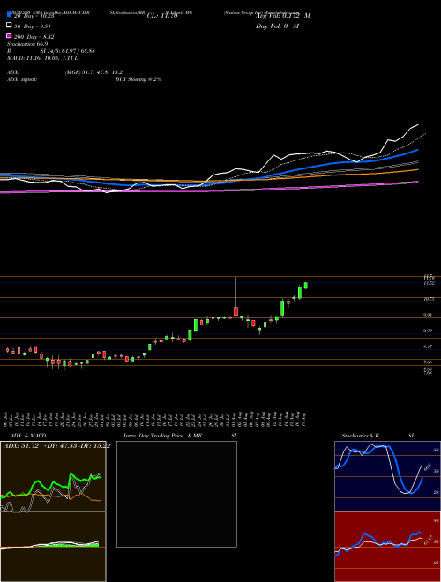Image resolution: width=441 pixels, height=582 pixels.
Task: Select the '200 Day = 8.82' label
Action: click(x=34, y=37)
